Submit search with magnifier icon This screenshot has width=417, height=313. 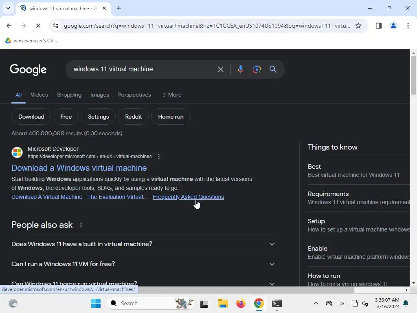pos(273,69)
